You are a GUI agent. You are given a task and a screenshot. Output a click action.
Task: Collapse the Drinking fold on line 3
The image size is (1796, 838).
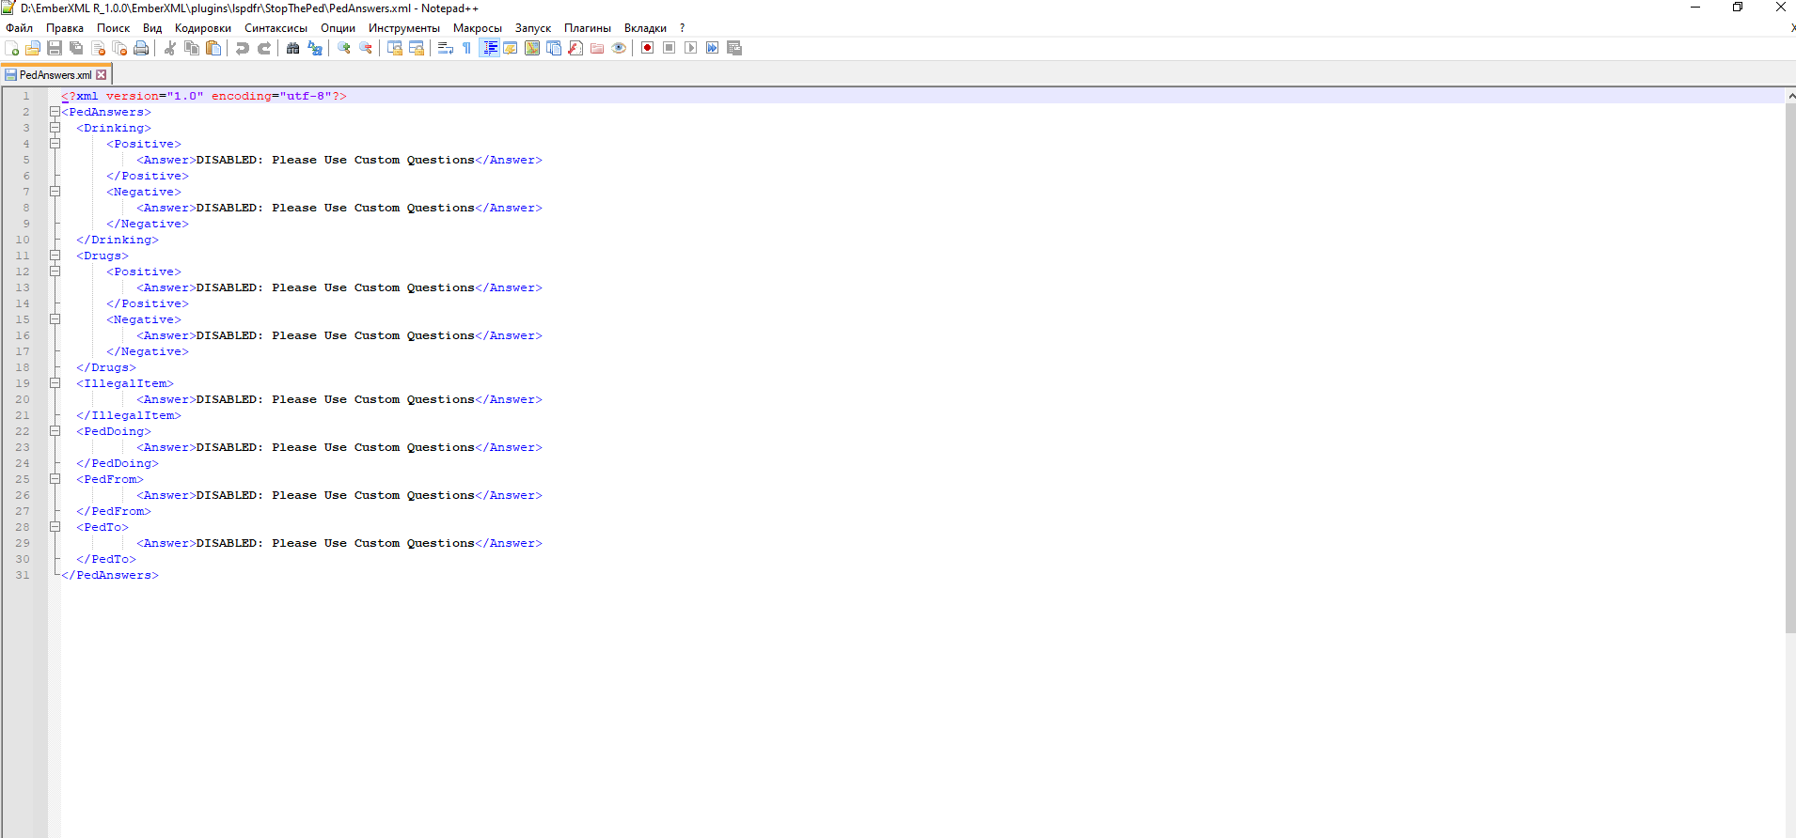pos(55,128)
